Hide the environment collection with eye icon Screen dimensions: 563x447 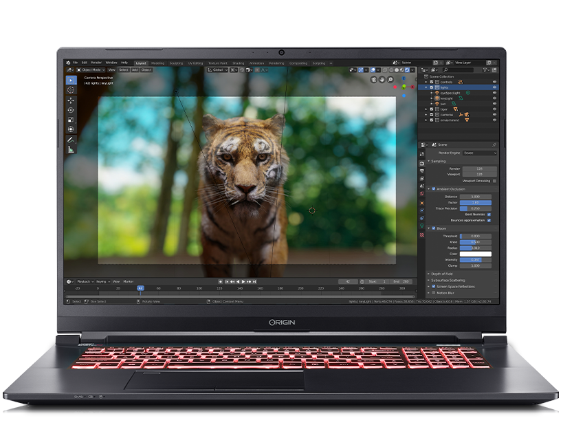494,120
